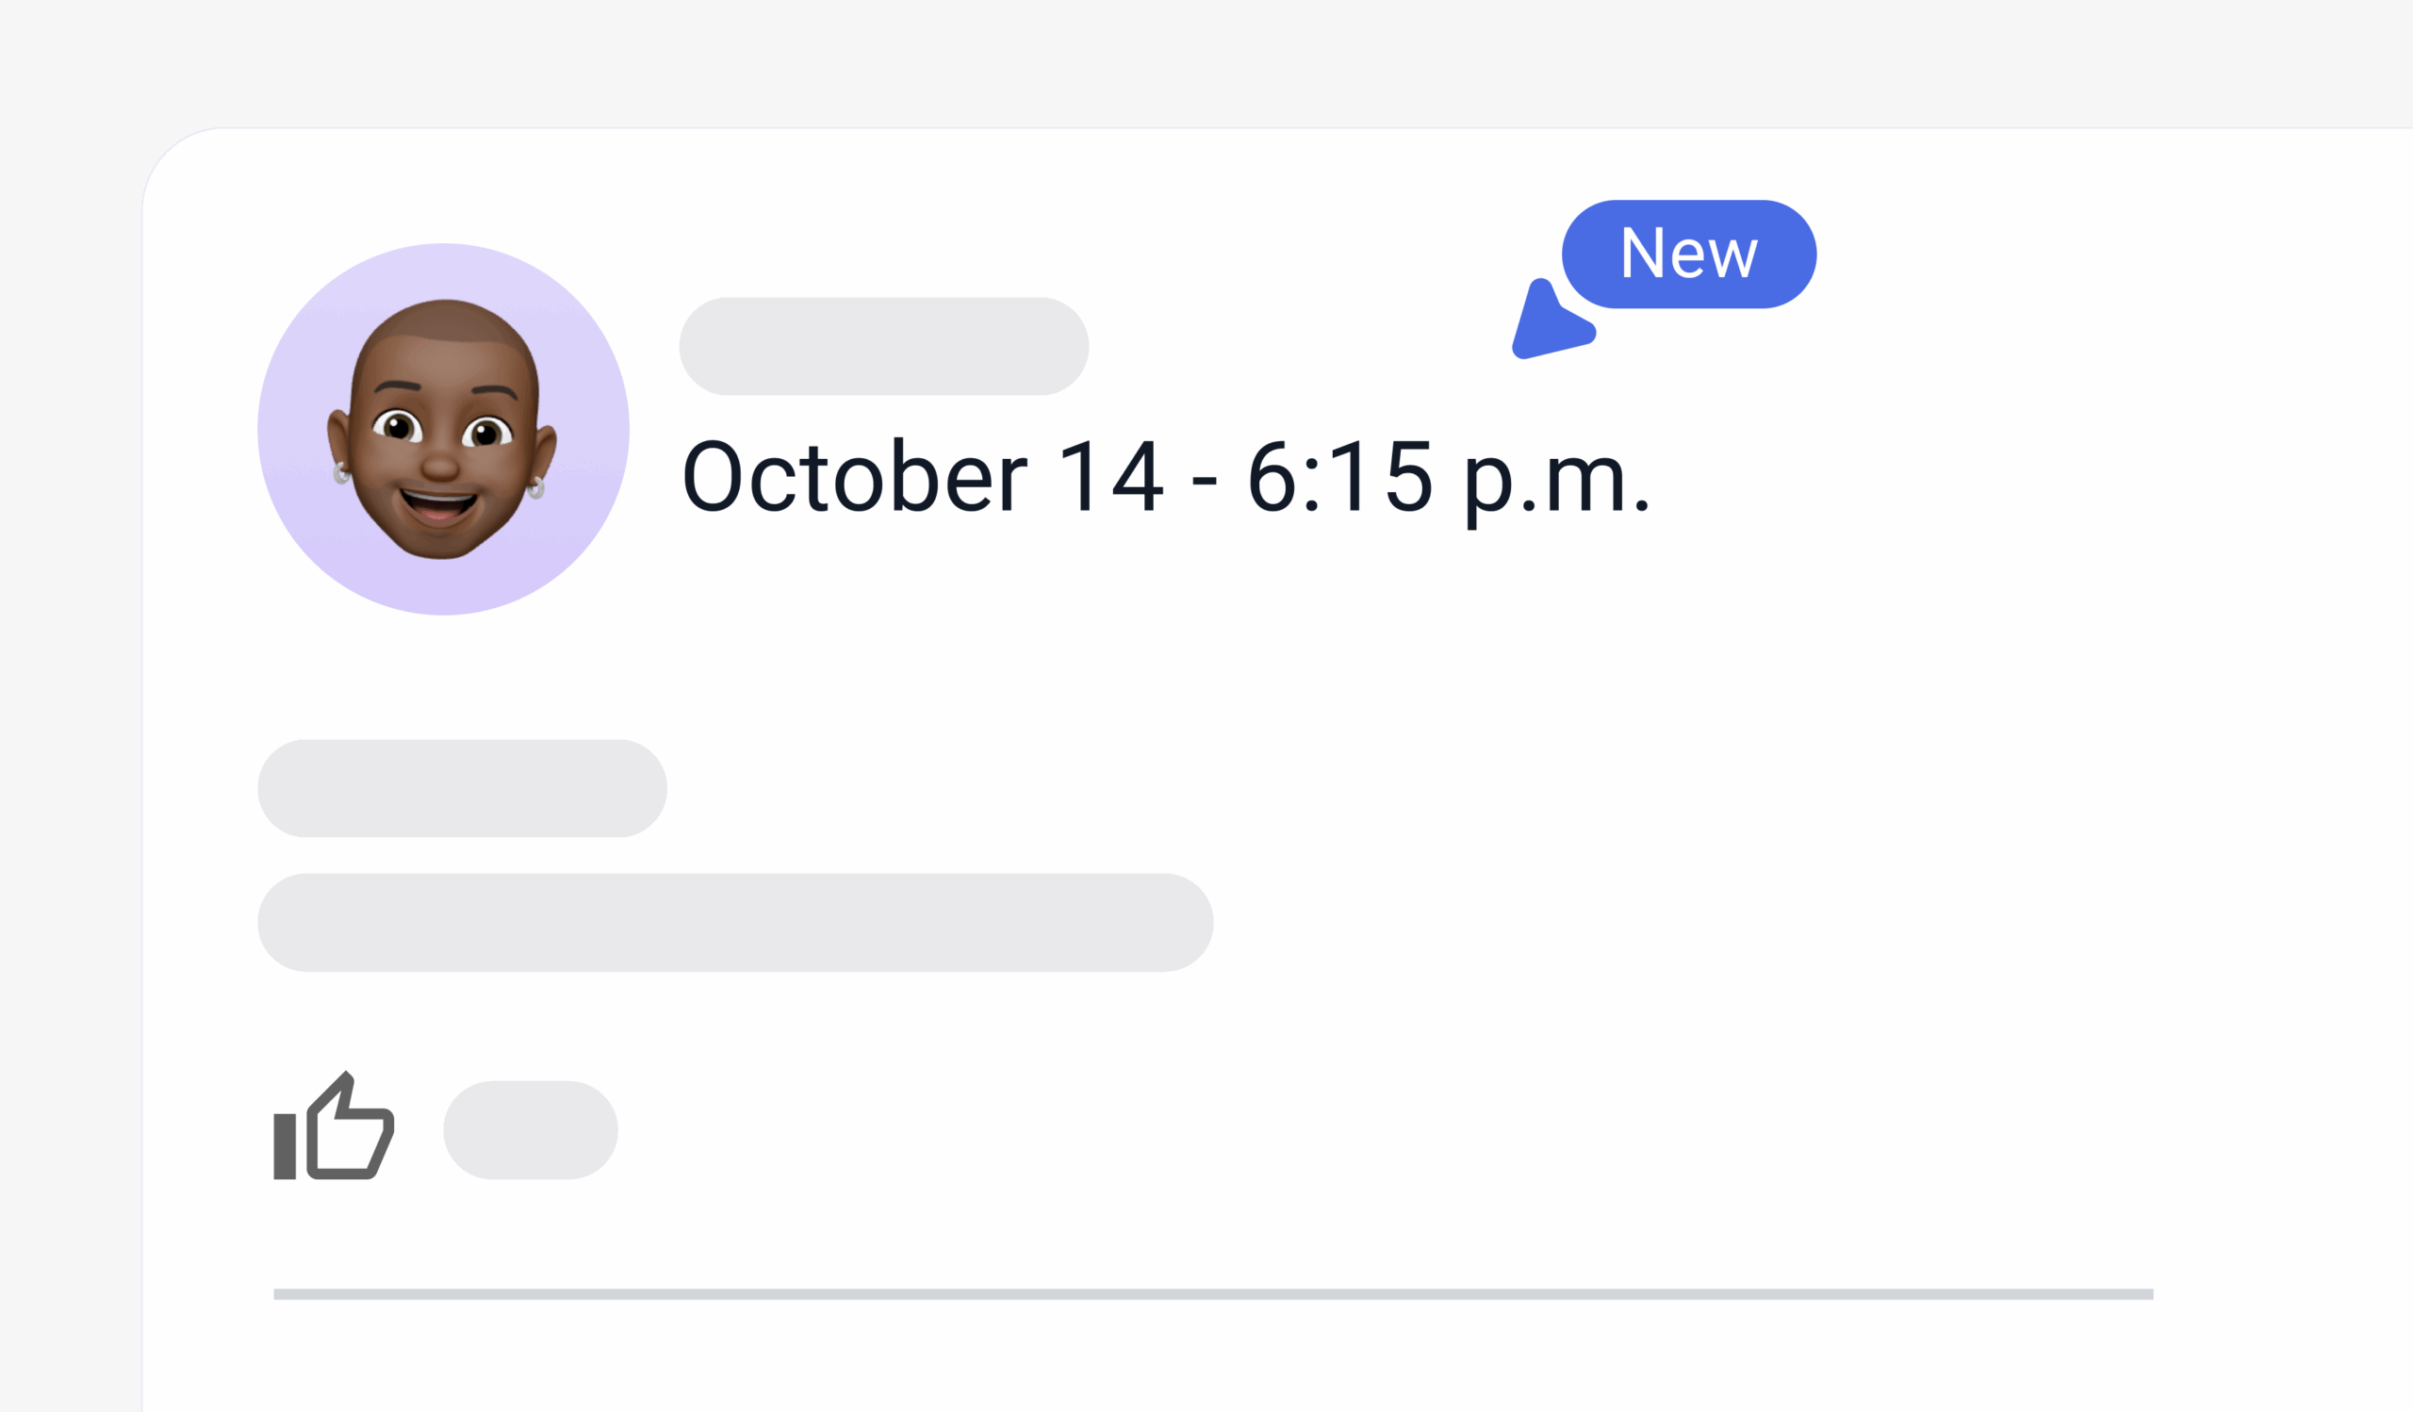The width and height of the screenshot is (2413, 1412).
Task: Click the word New in the badge
Action: 1688,254
